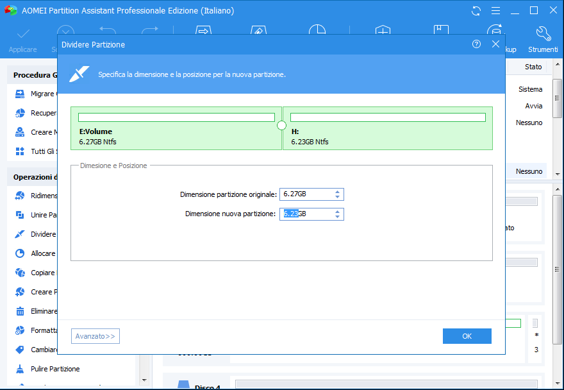This screenshot has height=390, width=564.
Task: Select the E:Volume partition block
Action: [x=176, y=128]
